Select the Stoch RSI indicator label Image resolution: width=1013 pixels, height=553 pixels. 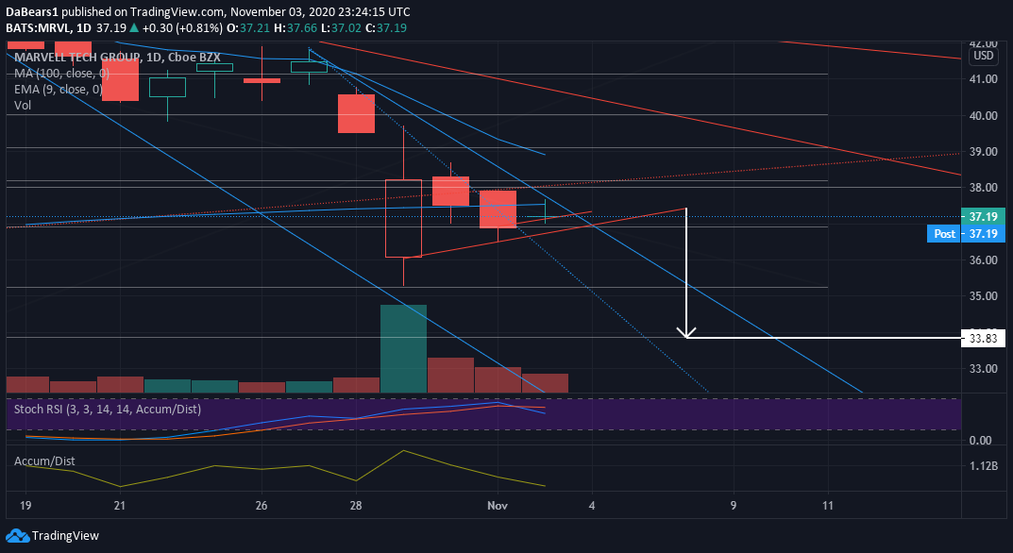108,409
